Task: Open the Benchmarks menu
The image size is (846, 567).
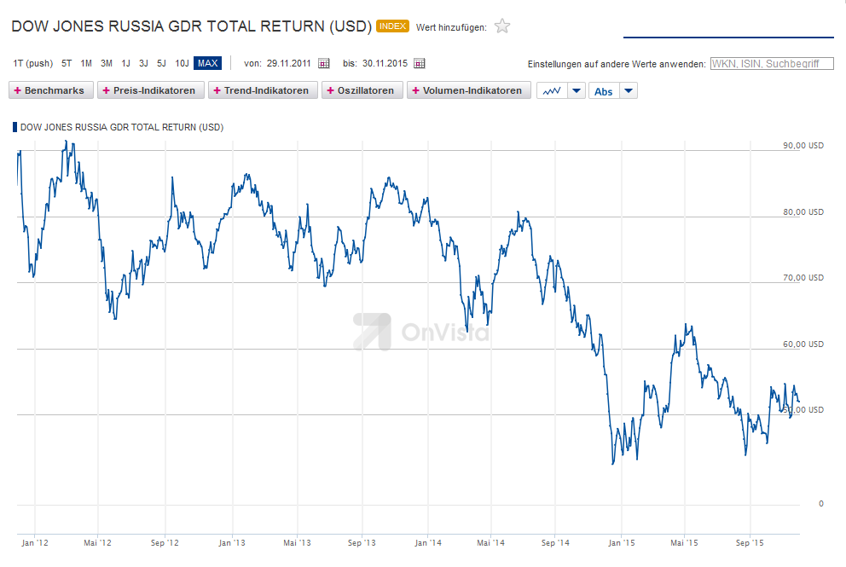Action: point(50,90)
